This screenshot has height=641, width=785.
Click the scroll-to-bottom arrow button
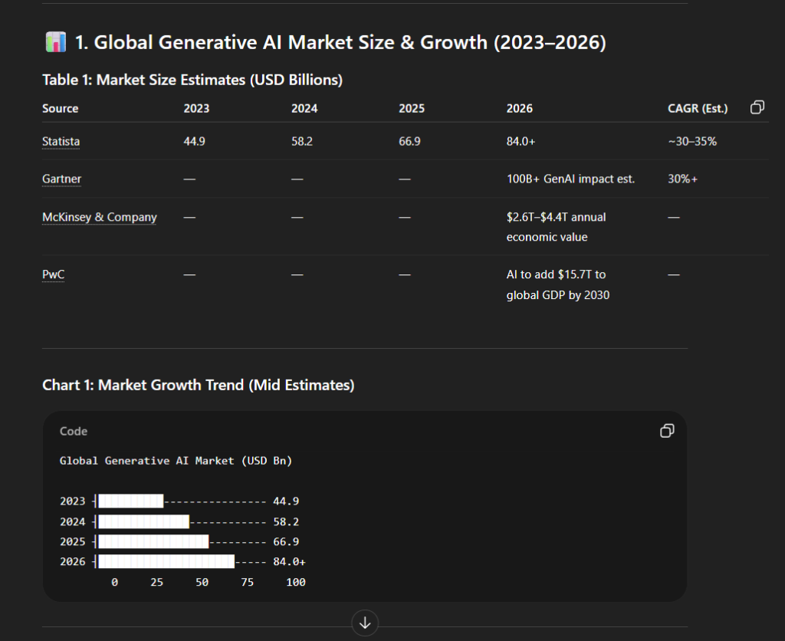(365, 623)
